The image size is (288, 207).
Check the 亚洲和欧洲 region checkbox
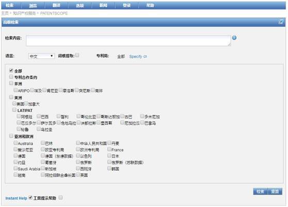11,136
